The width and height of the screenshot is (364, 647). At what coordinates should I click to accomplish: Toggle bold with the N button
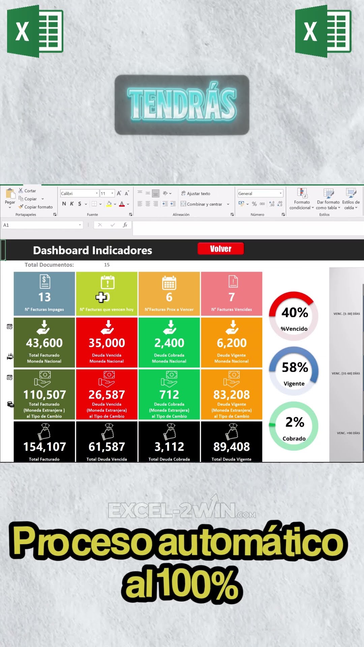(64, 204)
